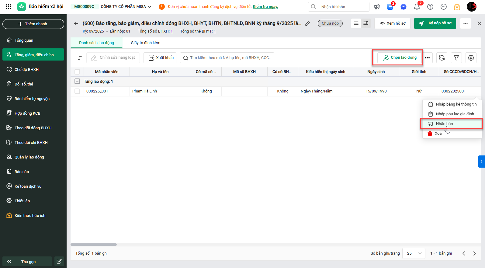Choose Nhân bản from the context menu

[452, 124]
